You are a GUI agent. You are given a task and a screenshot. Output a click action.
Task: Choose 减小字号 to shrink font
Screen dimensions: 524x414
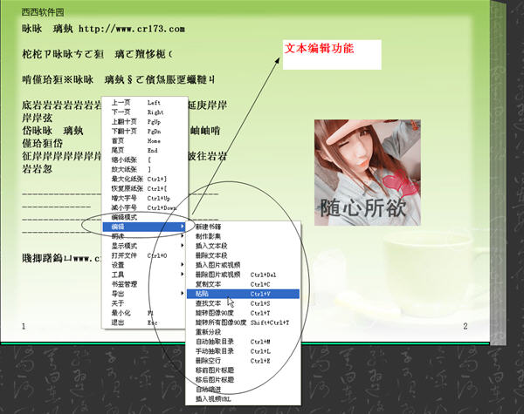144,207
